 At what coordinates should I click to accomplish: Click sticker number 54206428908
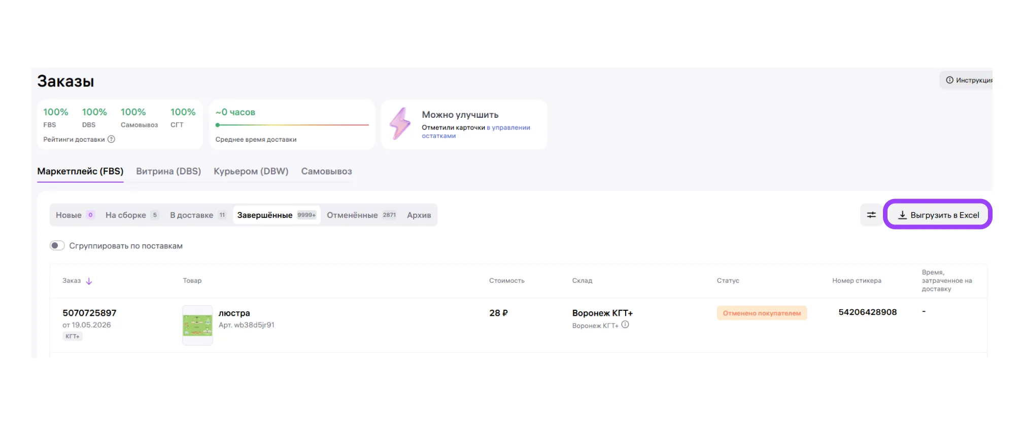tap(867, 312)
